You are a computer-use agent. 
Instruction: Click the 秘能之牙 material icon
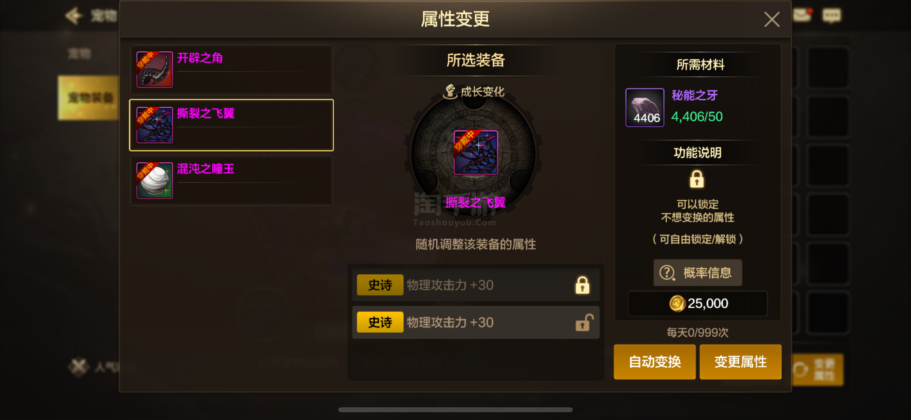pos(645,107)
